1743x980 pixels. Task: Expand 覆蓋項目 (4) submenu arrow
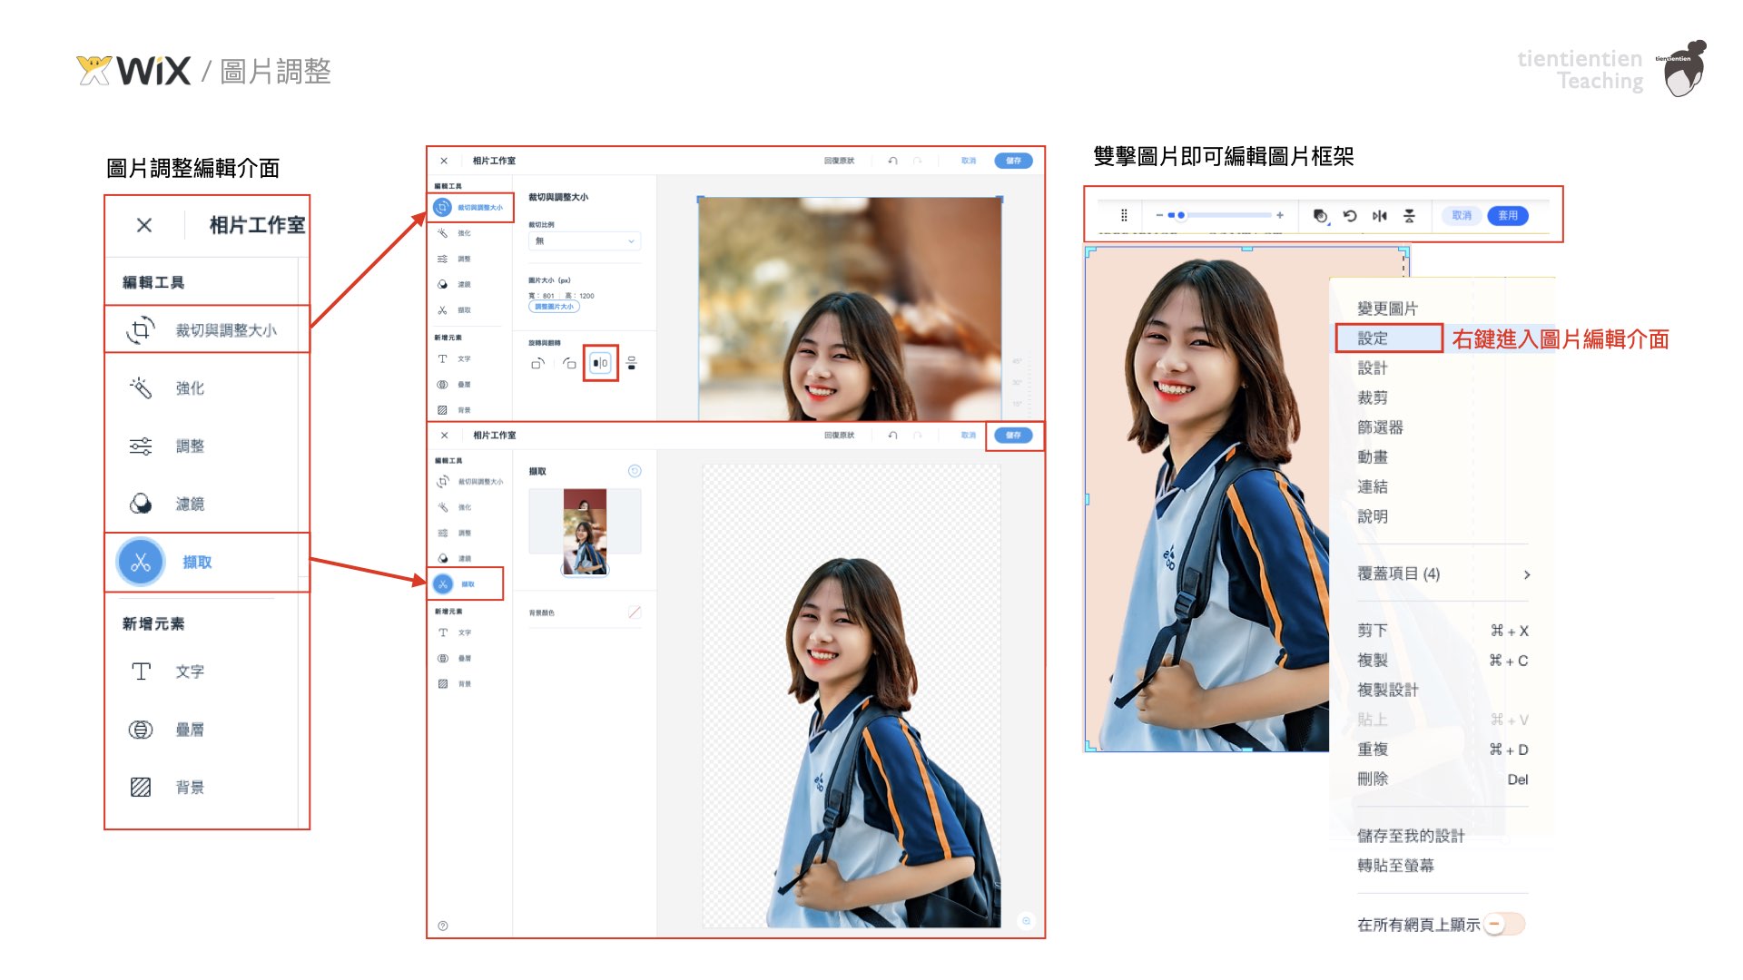[x=1527, y=574]
